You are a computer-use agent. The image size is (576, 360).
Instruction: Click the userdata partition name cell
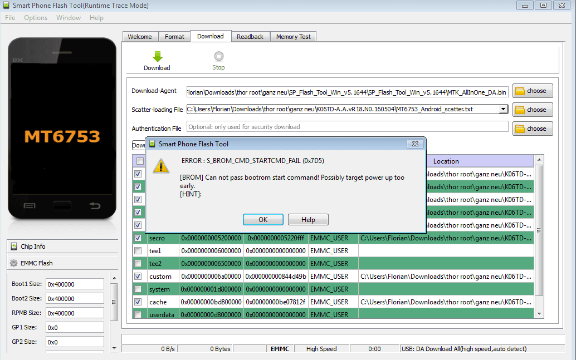[x=163, y=314]
